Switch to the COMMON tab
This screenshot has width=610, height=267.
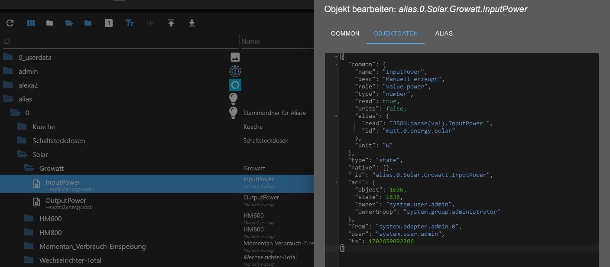345,33
